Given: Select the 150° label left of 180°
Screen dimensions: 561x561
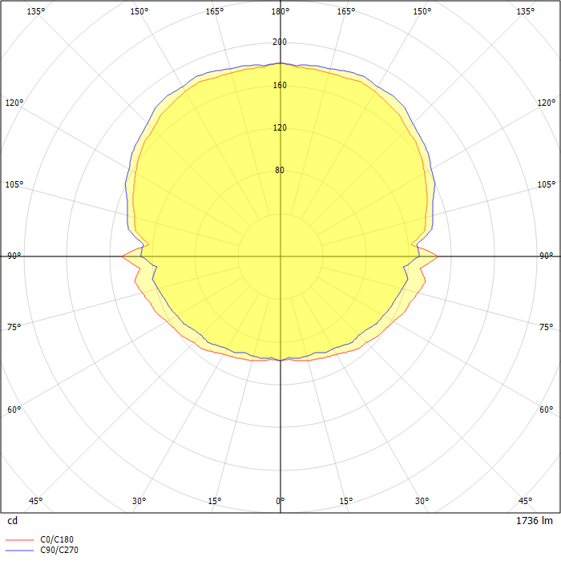Looking at the screenshot, I should (139, 11).
